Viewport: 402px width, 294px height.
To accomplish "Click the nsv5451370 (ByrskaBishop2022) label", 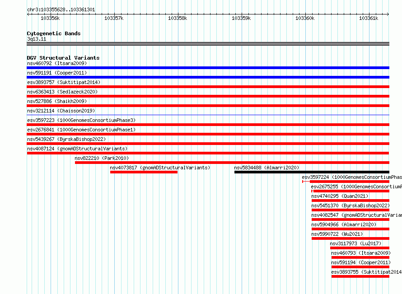I will (x=351, y=205).
